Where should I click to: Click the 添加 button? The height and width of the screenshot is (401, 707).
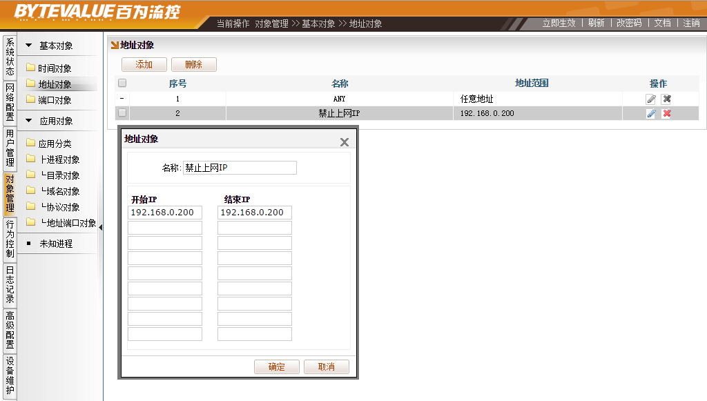[144, 64]
